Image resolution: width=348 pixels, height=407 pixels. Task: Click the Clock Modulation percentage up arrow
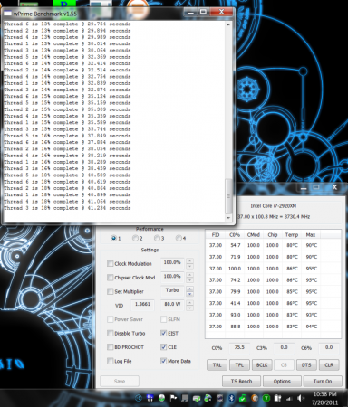(190, 260)
